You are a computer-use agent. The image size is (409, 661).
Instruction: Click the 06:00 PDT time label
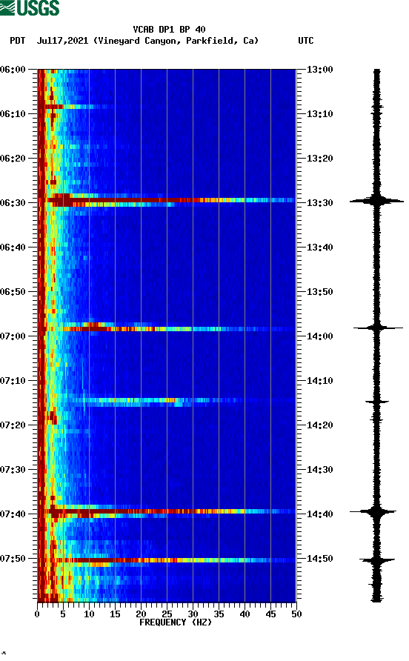[x=13, y=70]
